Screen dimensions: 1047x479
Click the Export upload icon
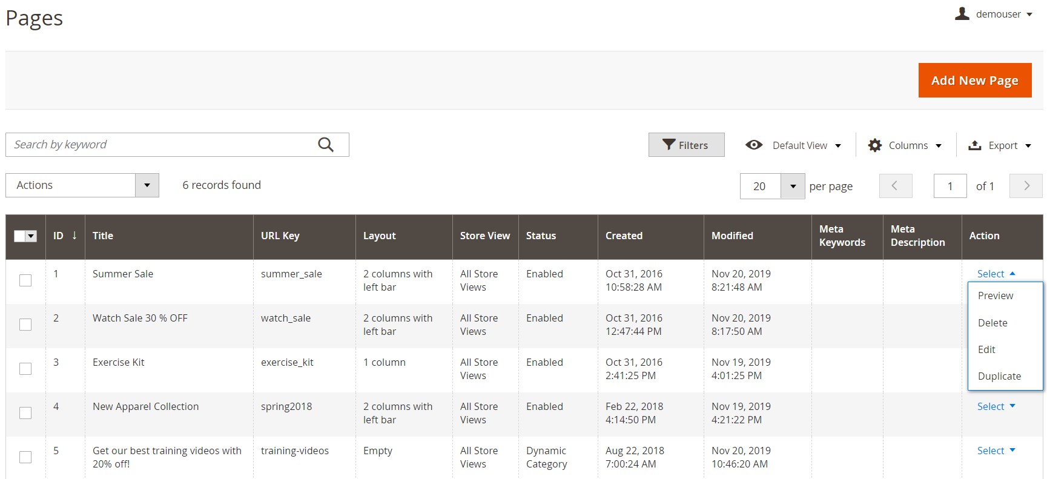coord(974,145)
